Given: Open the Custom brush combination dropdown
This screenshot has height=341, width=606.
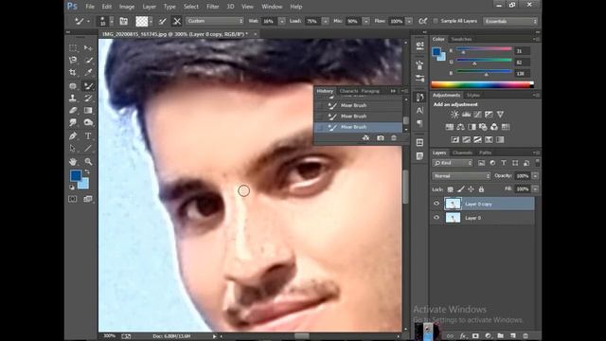Looking at the screenshot, I should pyautogui.click(x=215, y=21).
